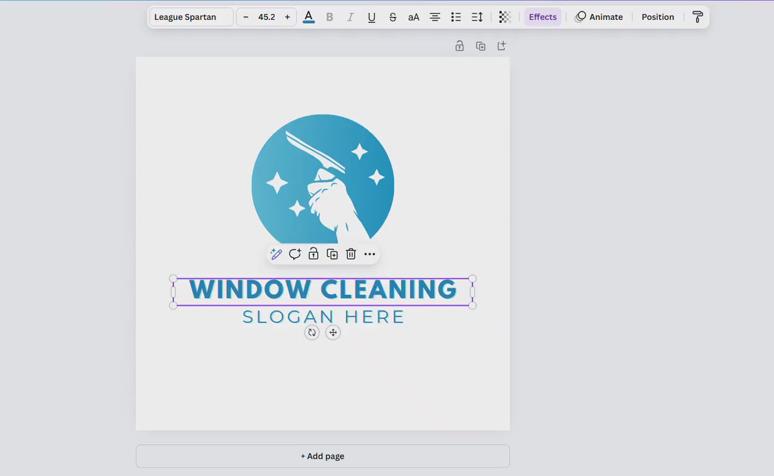774x476 pixels.
Task: Toggle bulleted list
Action: click(456, 17)
